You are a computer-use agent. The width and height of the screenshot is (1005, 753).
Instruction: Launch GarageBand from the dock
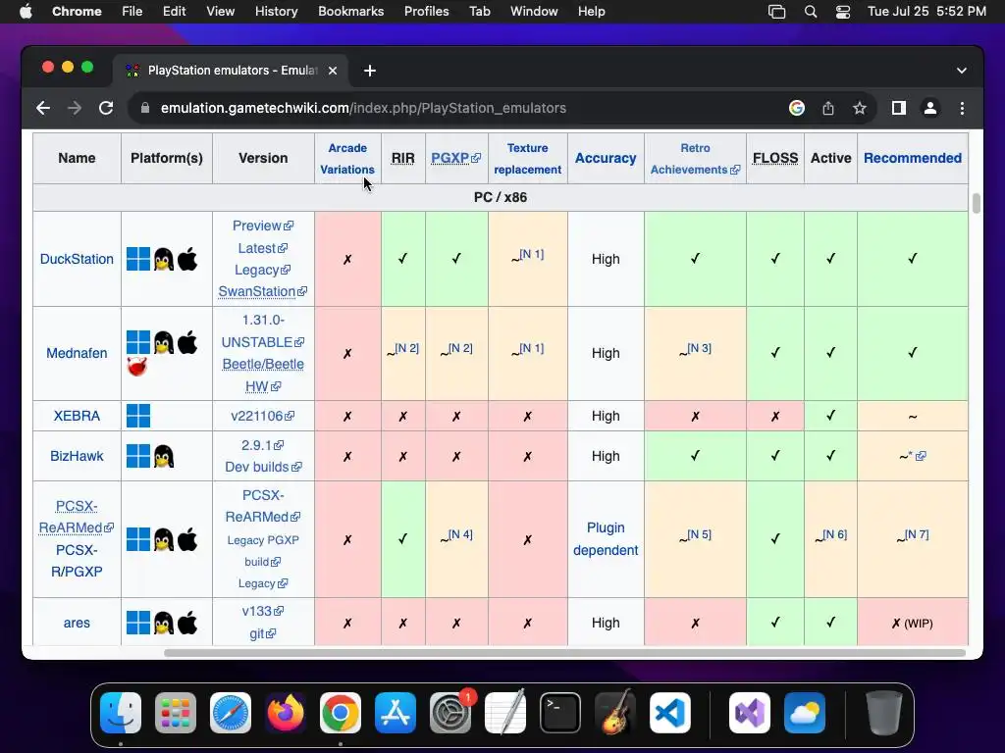coord(615,713)
